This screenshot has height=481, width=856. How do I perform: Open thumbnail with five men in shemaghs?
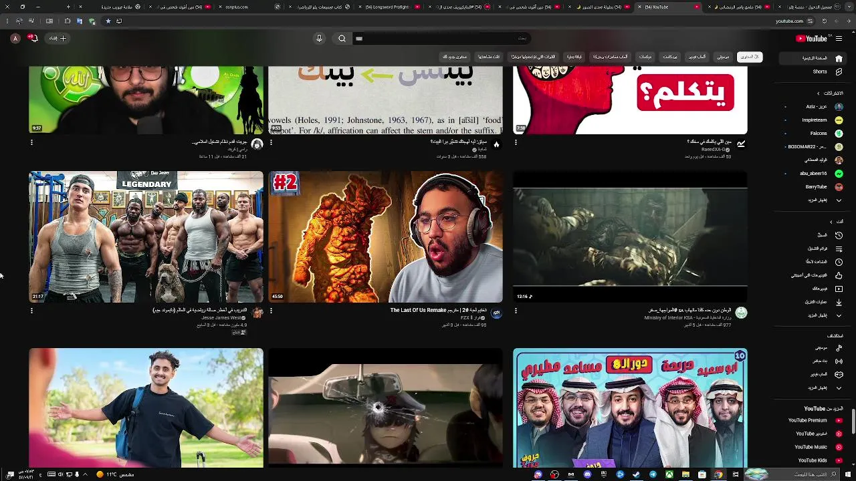[x=630, y=408]
